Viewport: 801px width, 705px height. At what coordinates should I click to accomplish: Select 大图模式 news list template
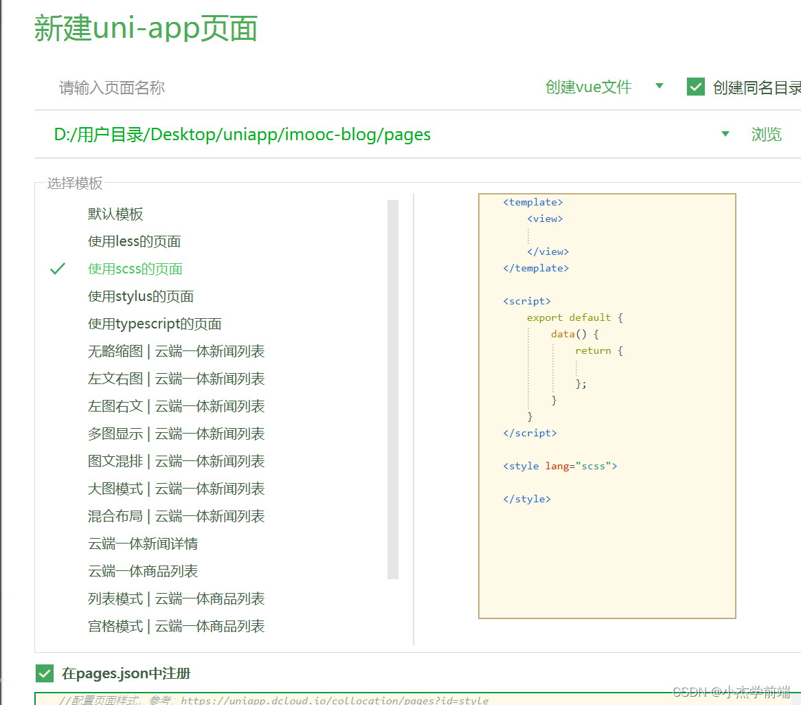pyautogui.click(x=175, y=489)
